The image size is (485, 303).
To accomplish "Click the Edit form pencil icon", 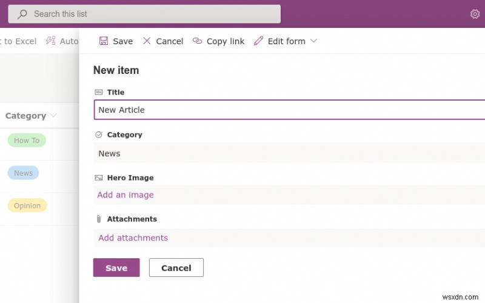I will point(258,41).
